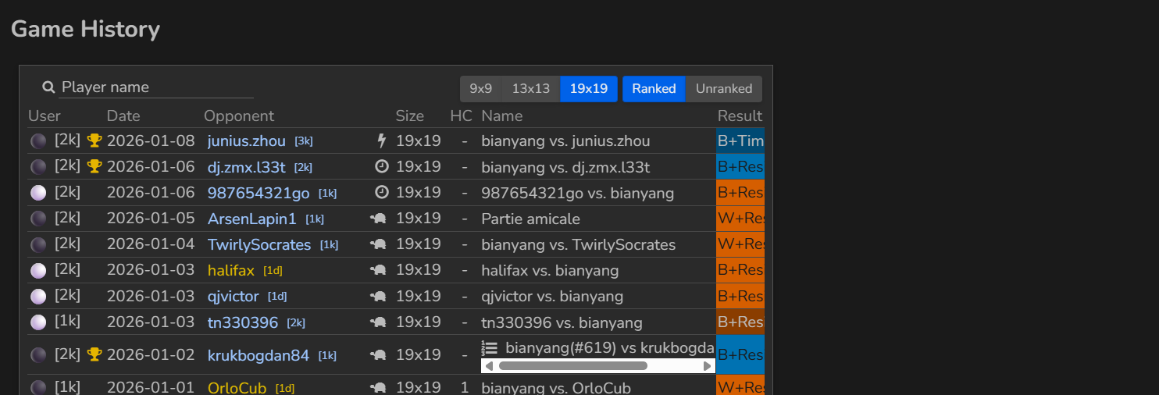Screen dimensions: 1159x395
Task: Toggle the 9x9 board size filter
Action: coord(480,89)
